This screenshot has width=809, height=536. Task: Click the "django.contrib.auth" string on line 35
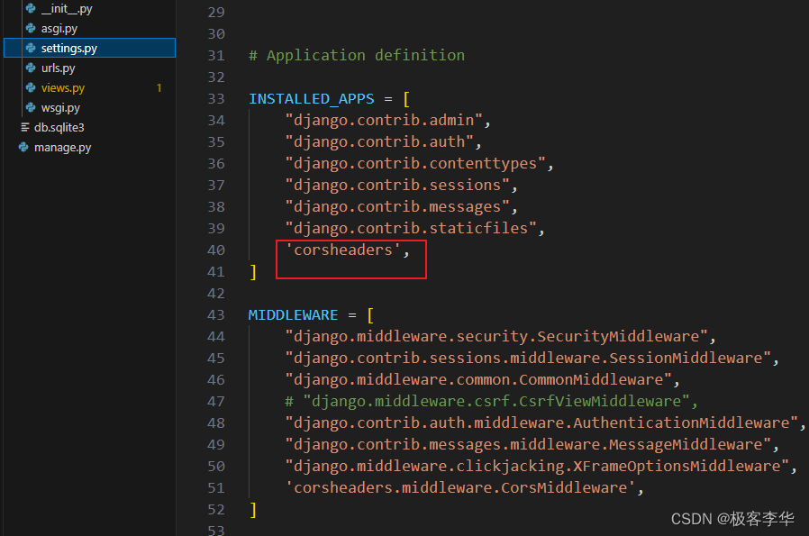coord(379,141)
